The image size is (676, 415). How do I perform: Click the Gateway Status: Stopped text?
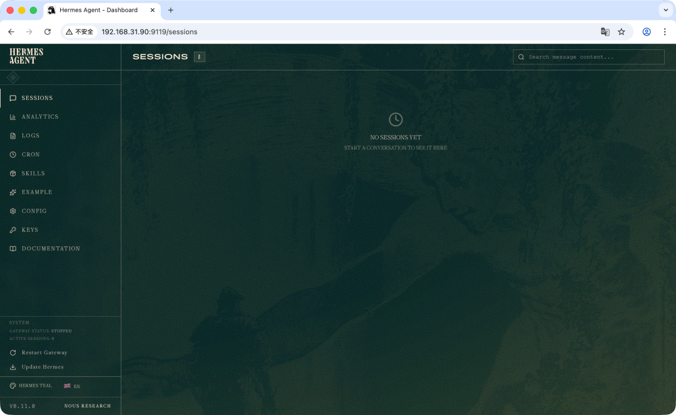click(x=41, y=331)
